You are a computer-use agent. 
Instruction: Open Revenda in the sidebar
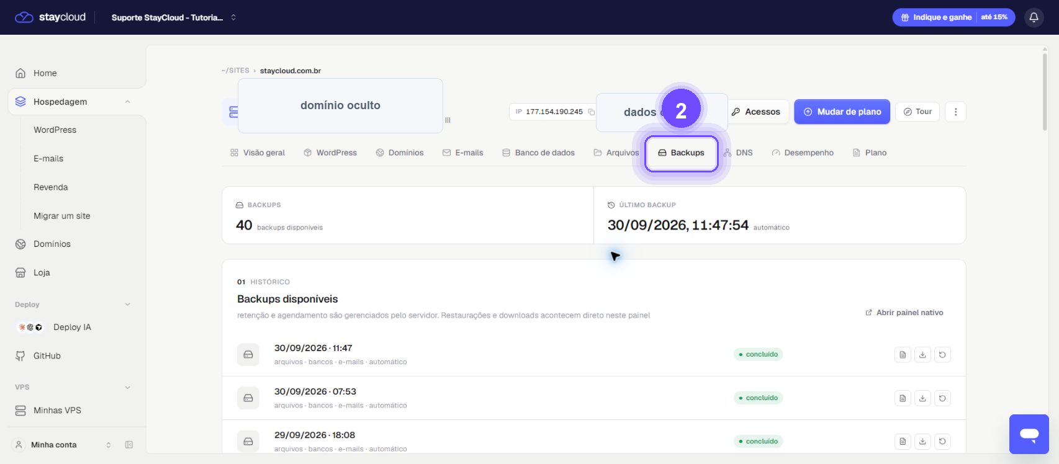click(51, 187)
